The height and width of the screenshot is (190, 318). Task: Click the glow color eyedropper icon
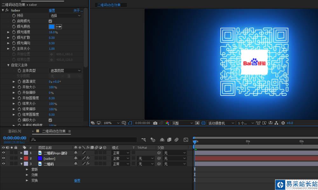pos(59,27)
